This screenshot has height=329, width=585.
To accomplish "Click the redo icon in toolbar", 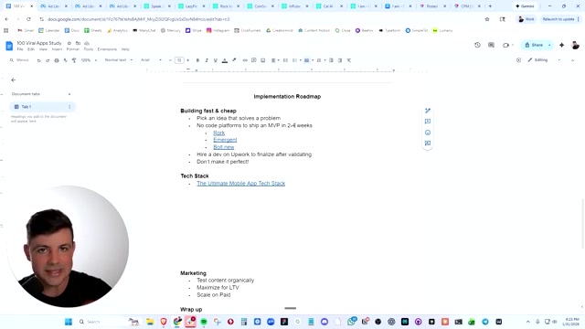I will pos(48,60).
